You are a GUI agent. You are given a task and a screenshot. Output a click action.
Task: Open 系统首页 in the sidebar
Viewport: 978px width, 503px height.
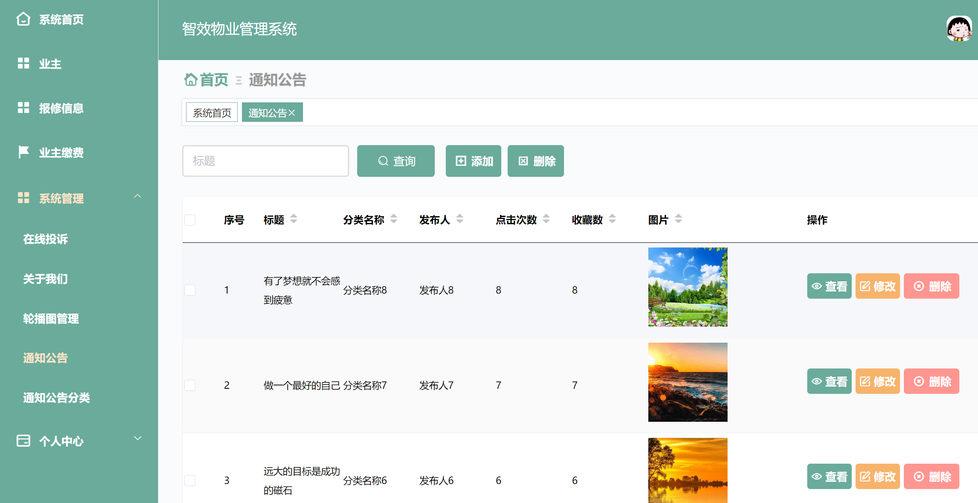pyautogui.click(x=61, y=19)
